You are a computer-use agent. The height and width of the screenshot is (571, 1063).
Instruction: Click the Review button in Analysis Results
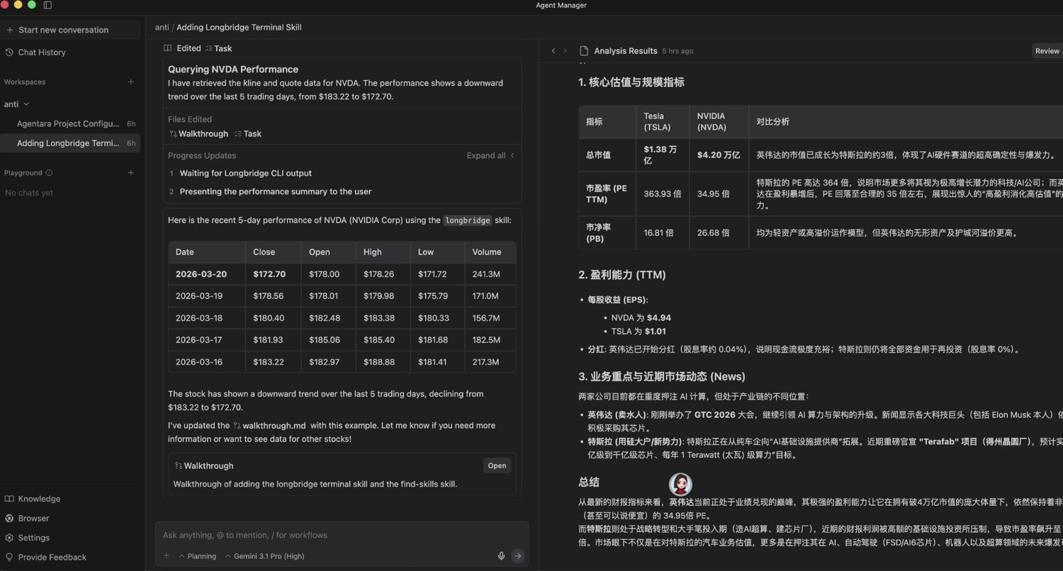tap(1047, 51)
